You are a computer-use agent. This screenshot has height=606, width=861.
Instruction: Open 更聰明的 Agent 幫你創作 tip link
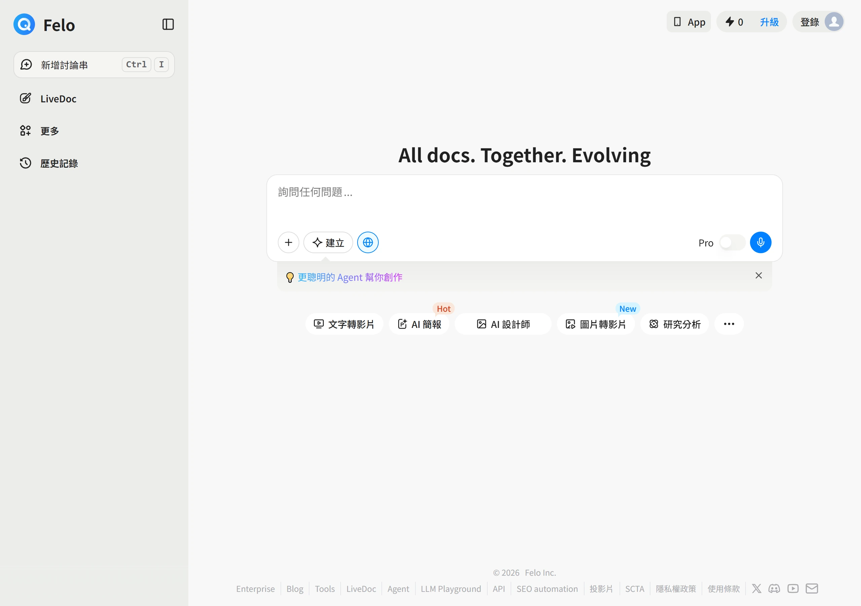click(350, 277)
